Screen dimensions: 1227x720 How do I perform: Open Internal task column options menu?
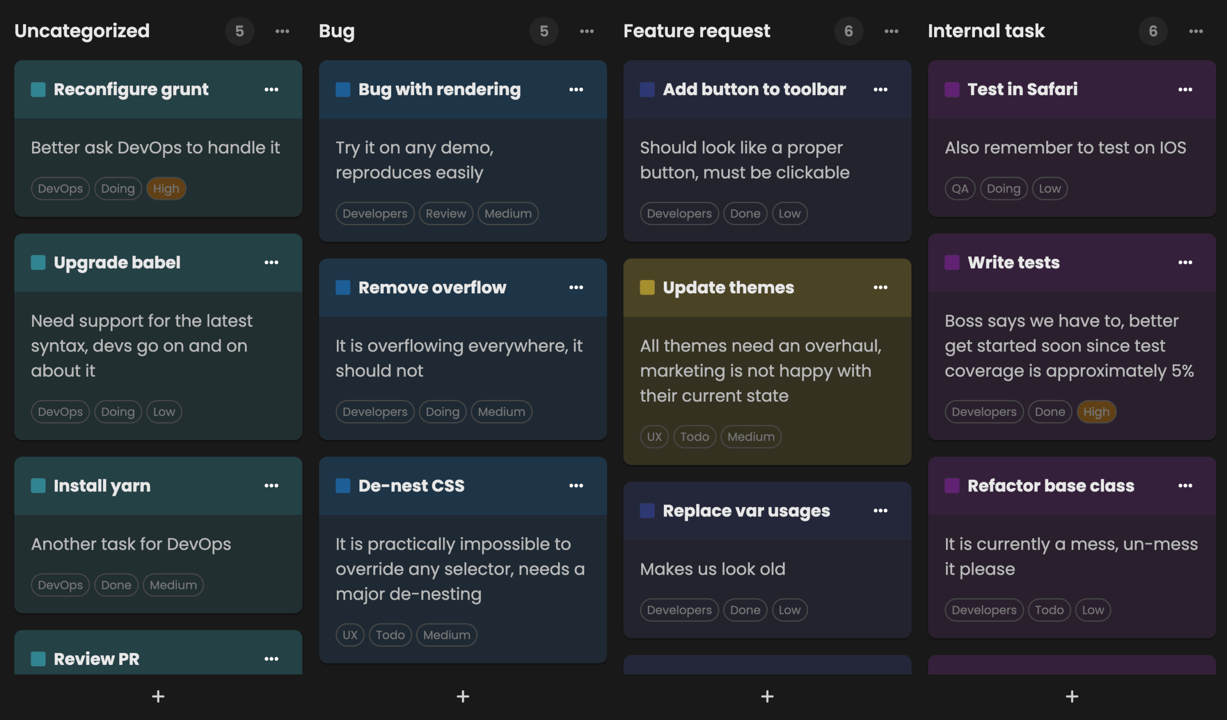point(1195,31)
